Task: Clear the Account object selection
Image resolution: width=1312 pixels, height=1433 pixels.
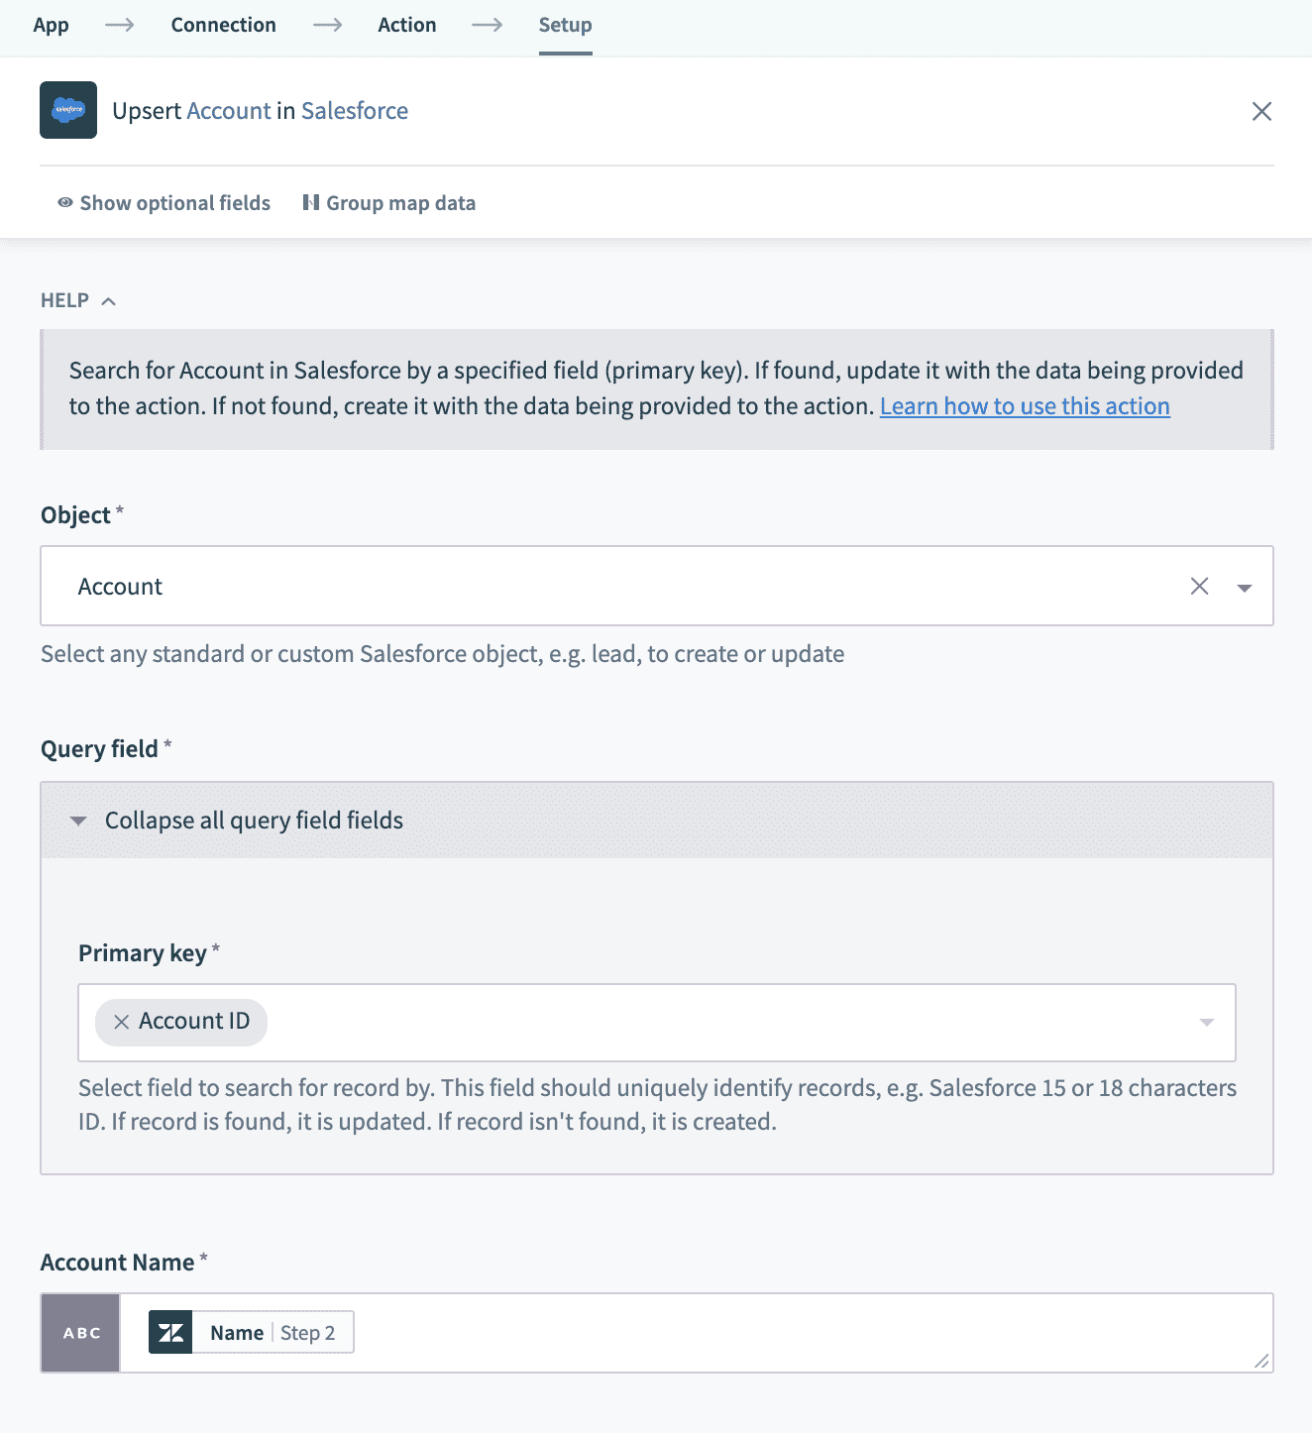Action: 1199,586
